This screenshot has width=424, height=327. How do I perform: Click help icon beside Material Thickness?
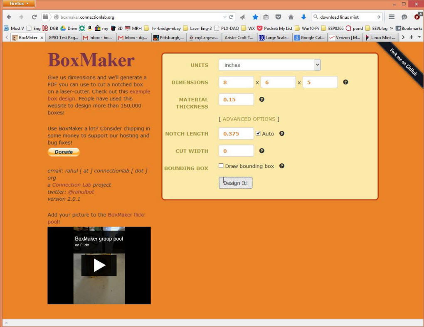pyautogui.click(x=261, y=99)
